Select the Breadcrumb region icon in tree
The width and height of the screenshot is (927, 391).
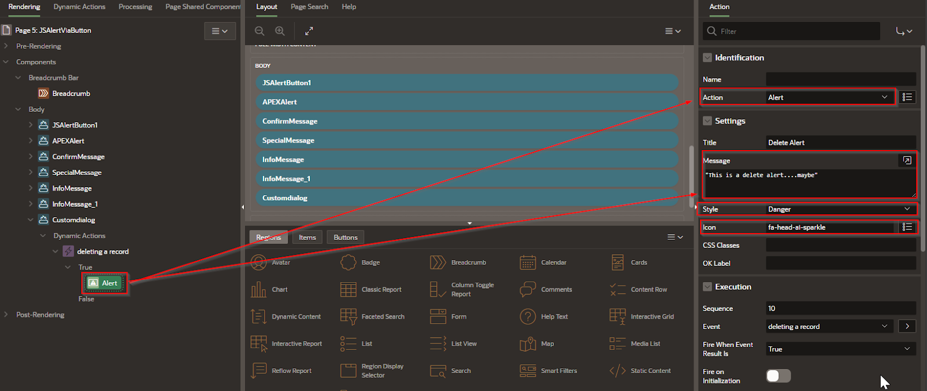43,93
